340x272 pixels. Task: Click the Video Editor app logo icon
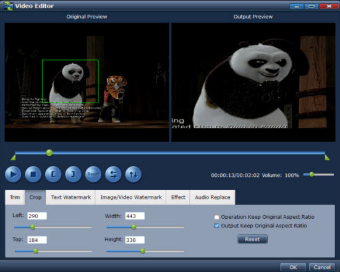(x=8, y=6)
